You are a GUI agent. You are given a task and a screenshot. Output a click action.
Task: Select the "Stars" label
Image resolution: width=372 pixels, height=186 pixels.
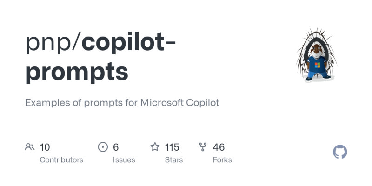174,160
